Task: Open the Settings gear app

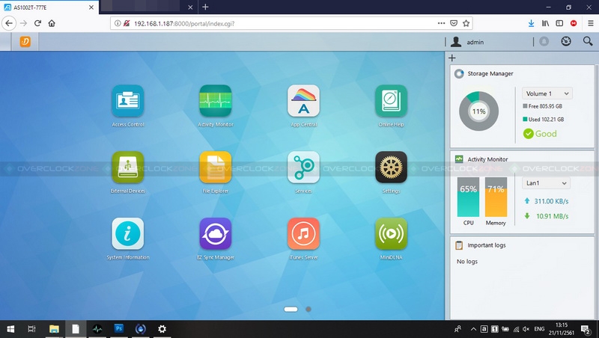Action: pyautogui.click(x=391, y=168)
